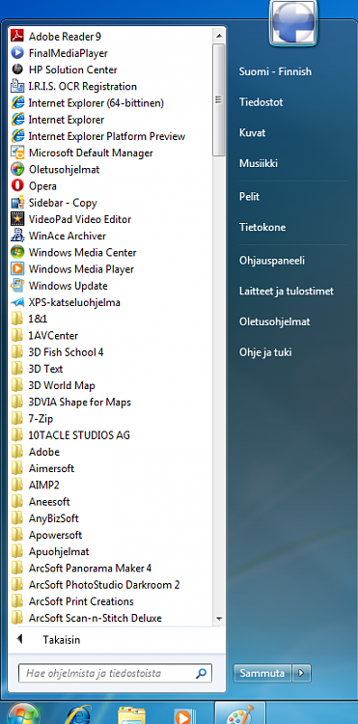The width and height of the screenshot is (358, 724).
Task: Open Windows Explorer folder on taskbar
Action: pyautogui.click(x=131, y=715)
